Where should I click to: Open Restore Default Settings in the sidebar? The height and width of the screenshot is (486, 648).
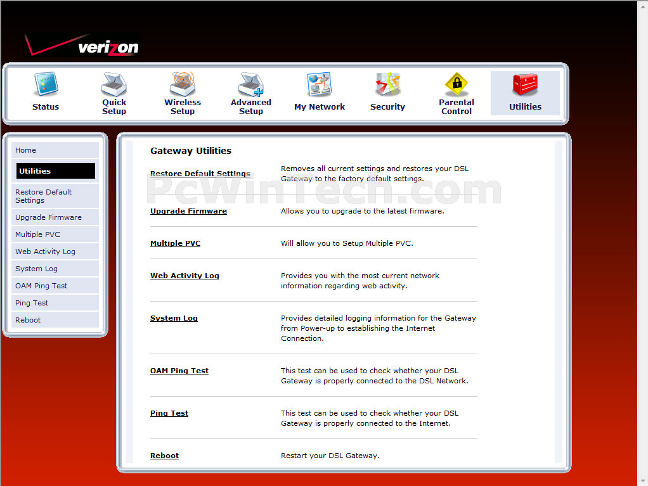click(55, 196)
